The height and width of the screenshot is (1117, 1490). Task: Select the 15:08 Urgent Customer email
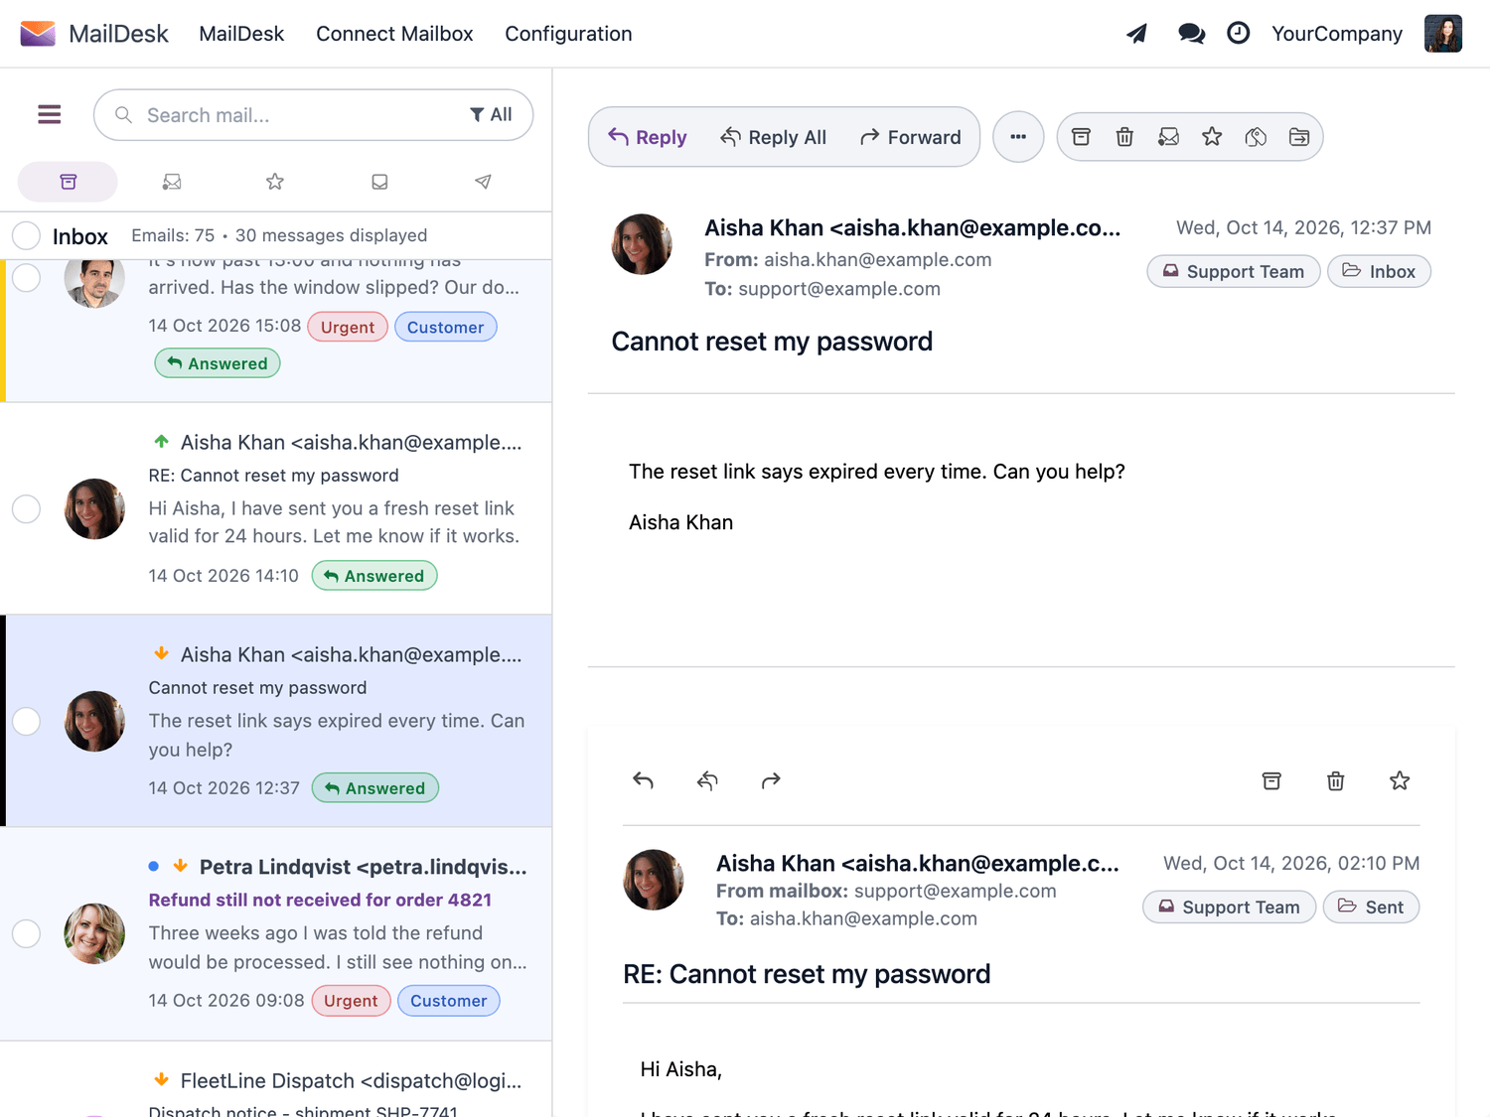tap(26, 278)
